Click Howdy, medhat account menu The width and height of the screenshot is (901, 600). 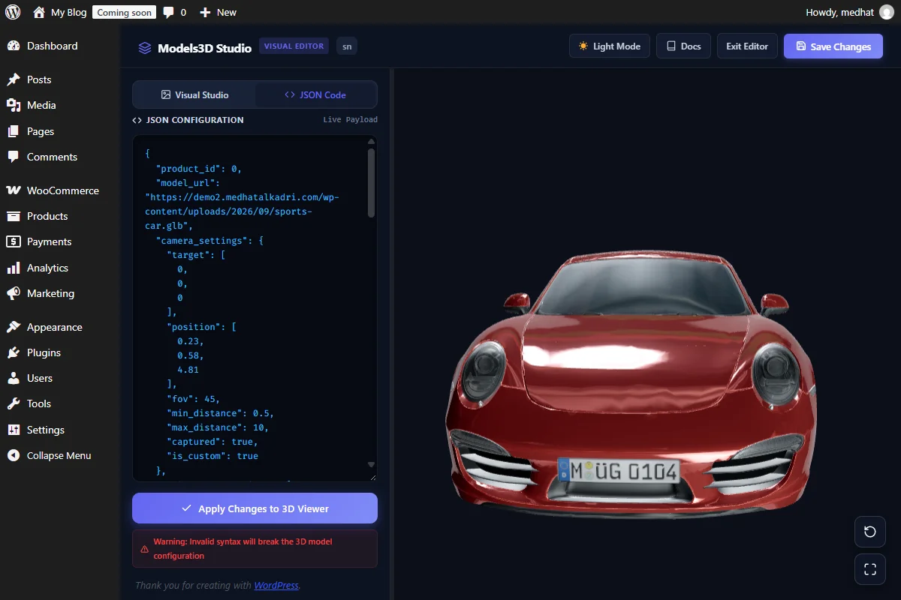point(850,12)
